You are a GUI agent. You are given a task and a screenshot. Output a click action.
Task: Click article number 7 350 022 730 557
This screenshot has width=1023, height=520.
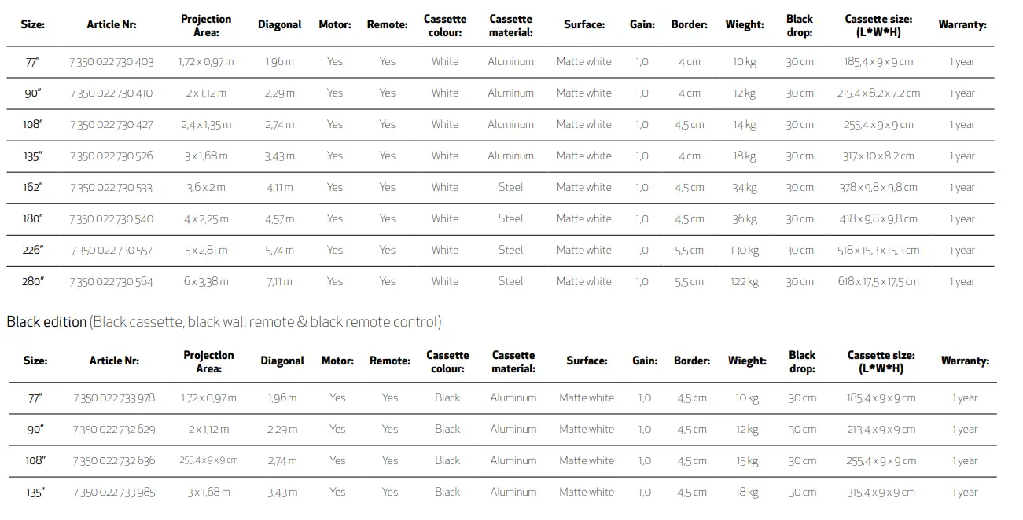[112, 251]
